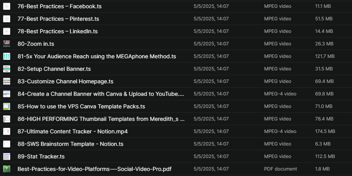This screenshot has height=176, width=352.
Task: Click the 88-SWS Brainstorm Template file icon
Action: (7, 144)
